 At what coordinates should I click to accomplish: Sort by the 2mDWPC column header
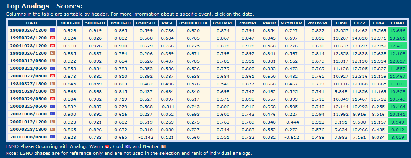click(x=318, y=23)
